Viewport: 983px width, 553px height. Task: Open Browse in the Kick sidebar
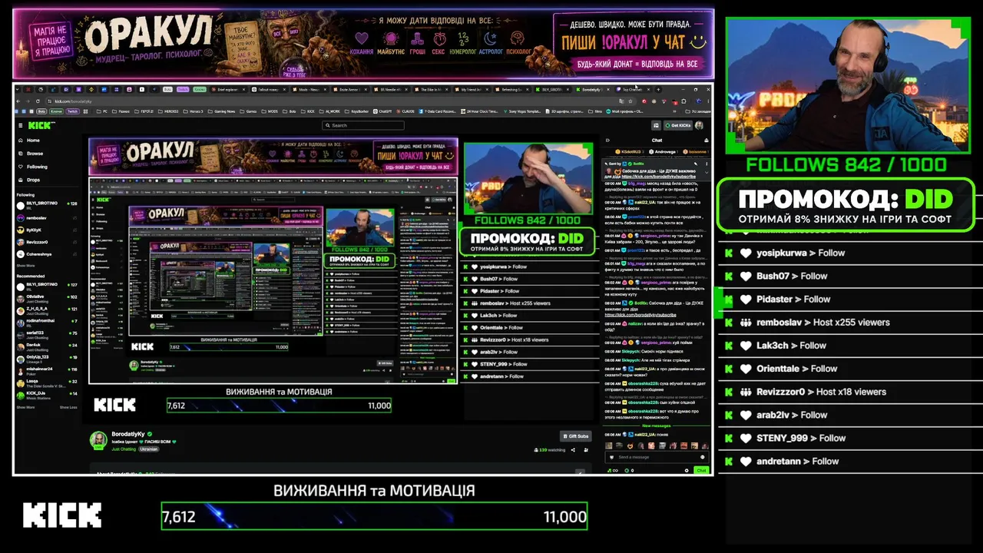coord(35,154)
